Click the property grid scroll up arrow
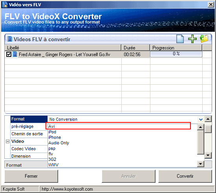 point(208,119)
